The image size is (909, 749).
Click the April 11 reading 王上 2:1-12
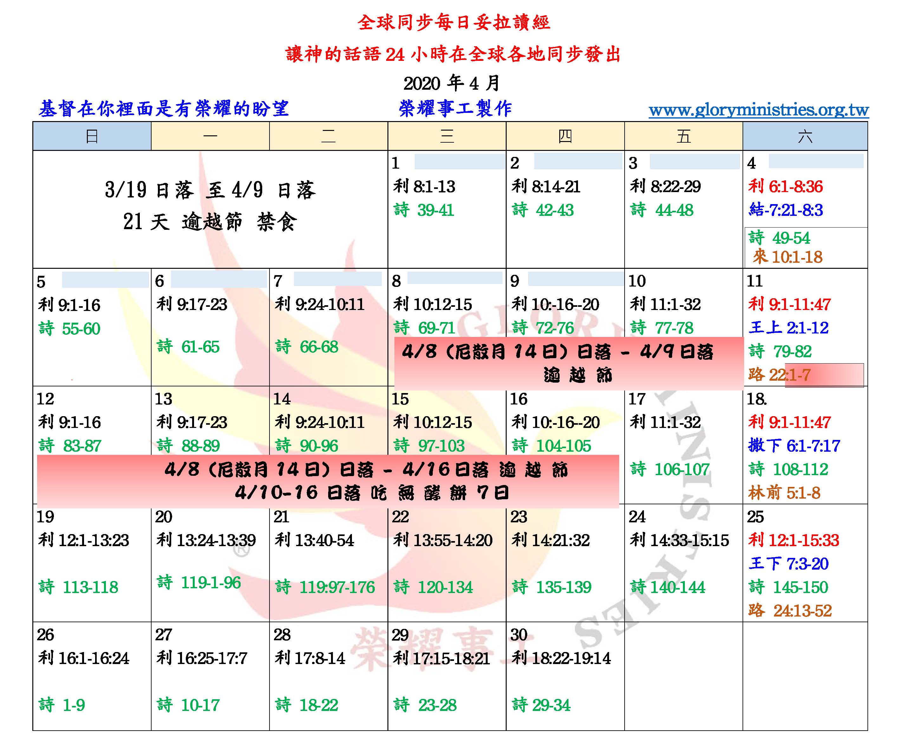[788, 327]
